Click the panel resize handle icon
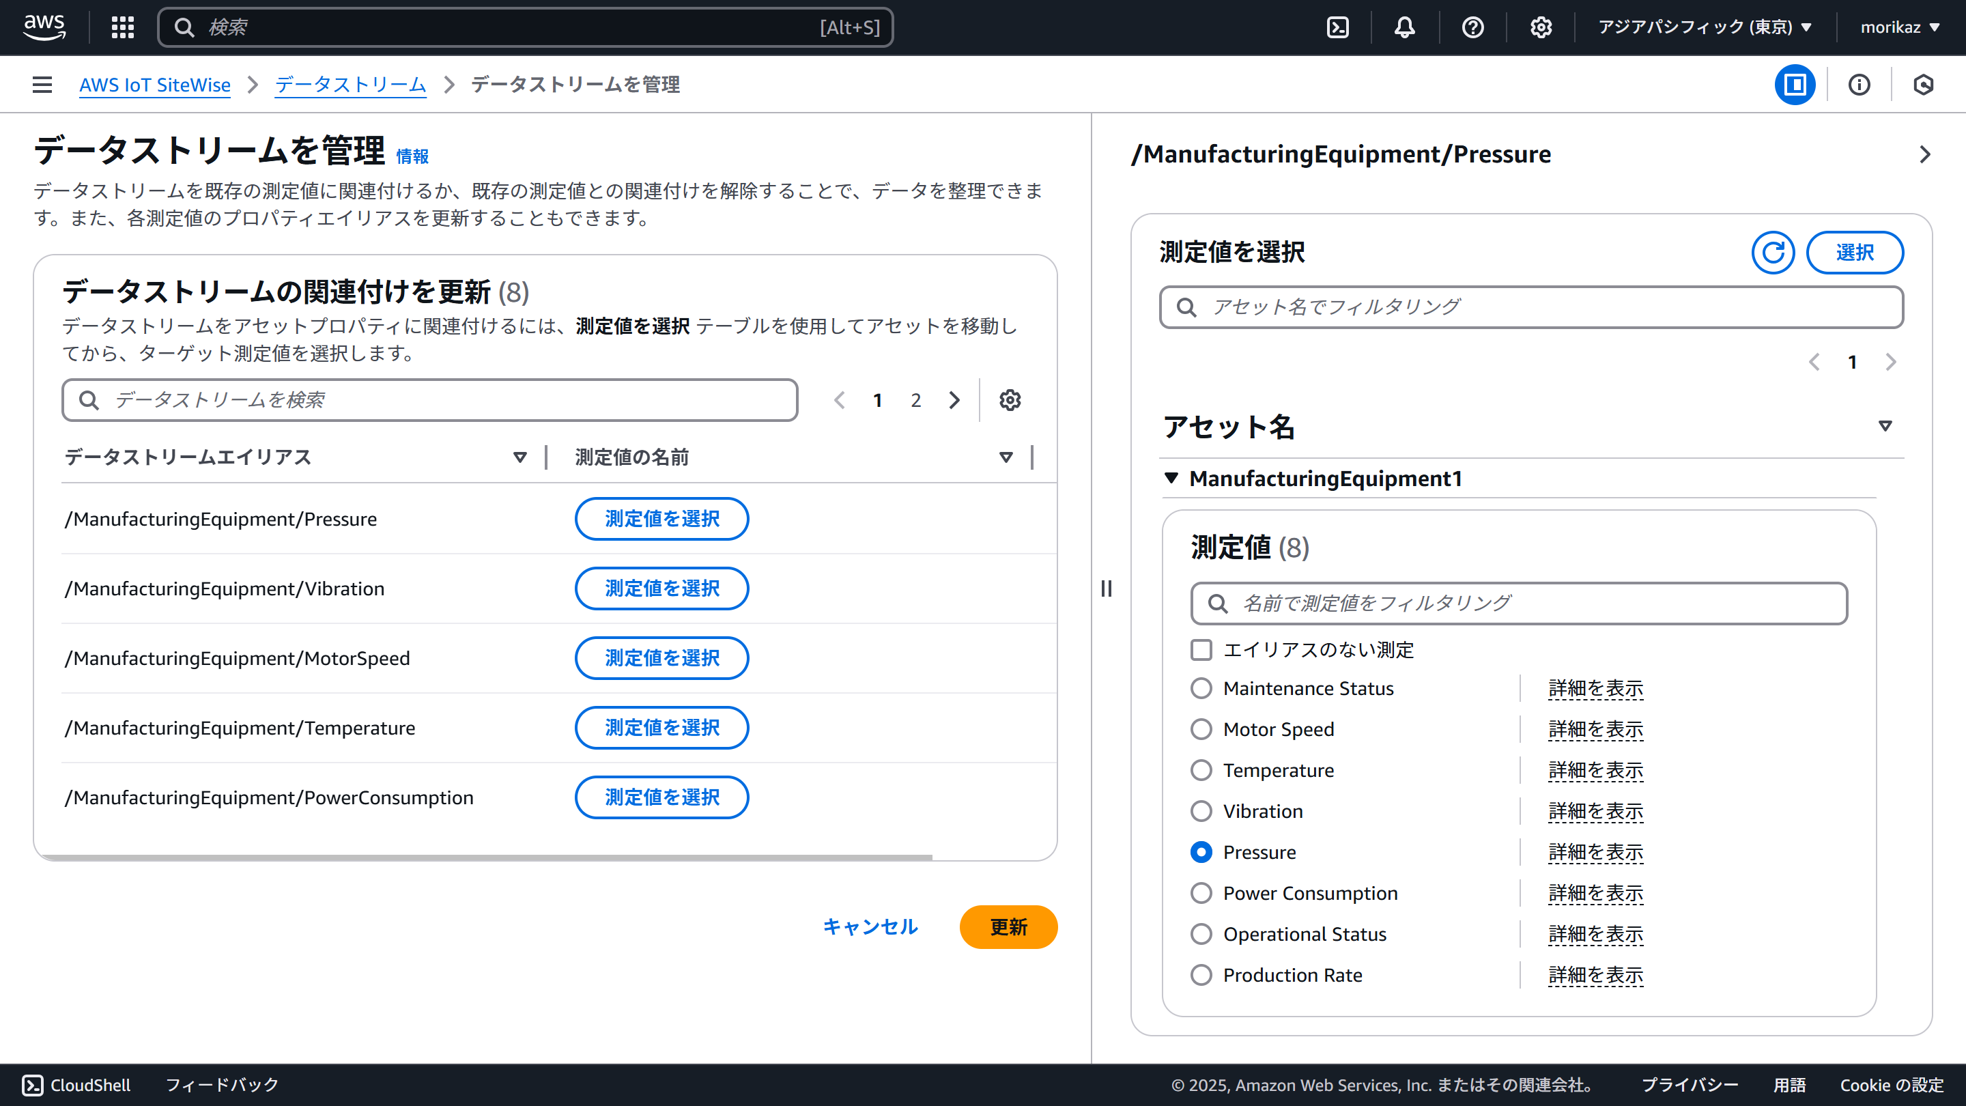Image resolution: width=1966 pixels, height=1106 pixels. [x=1107, y=589]
